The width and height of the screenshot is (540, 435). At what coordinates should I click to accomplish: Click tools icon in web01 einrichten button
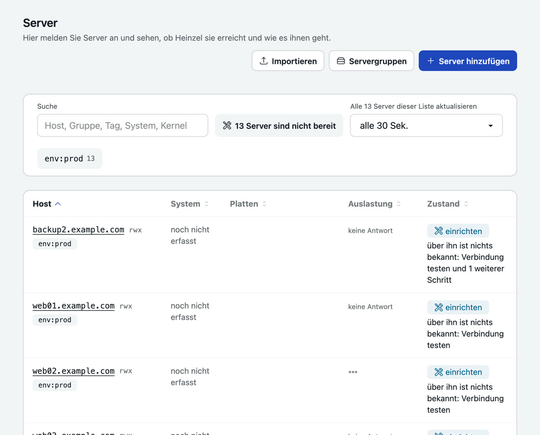coord(439,307)
